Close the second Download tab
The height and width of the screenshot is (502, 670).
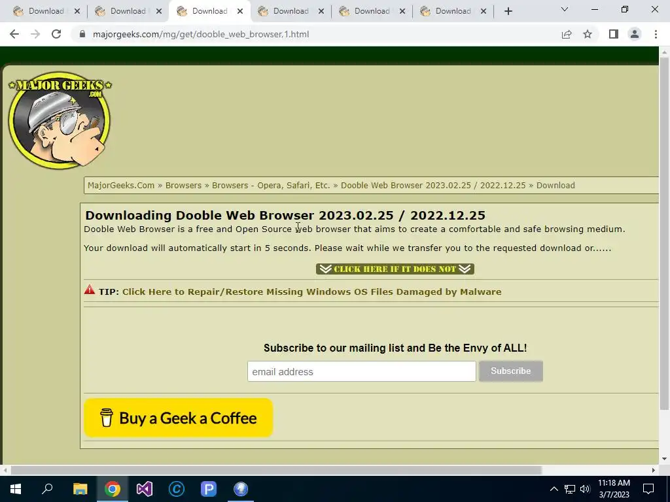click(x=158, y=12)
